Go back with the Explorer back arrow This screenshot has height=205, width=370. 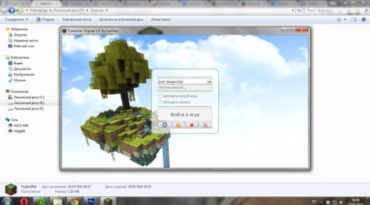[x=4, y=10]
